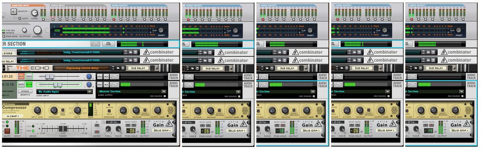Toggle SOLO on the 0.12.15 track
This screenshot has width=481, height=149.
pos(29,84)
